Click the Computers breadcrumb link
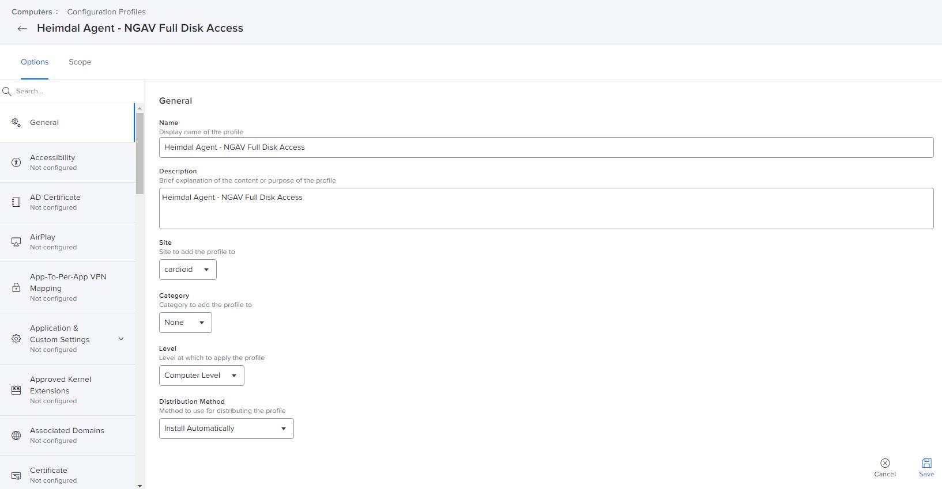Image resolution: width=942 pixels, height=489 pixels. [32, 12]
